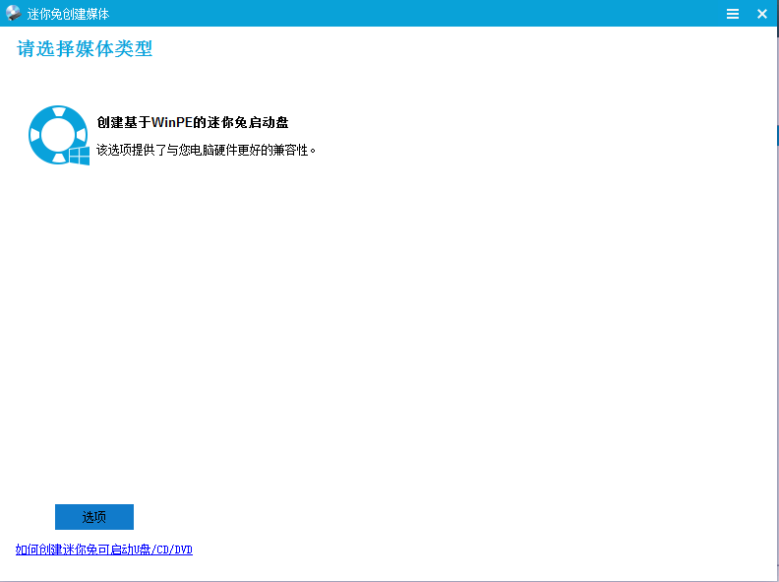Select 创建基于WinPE的迷你兔启动盘 option

(x=192, y=122)
